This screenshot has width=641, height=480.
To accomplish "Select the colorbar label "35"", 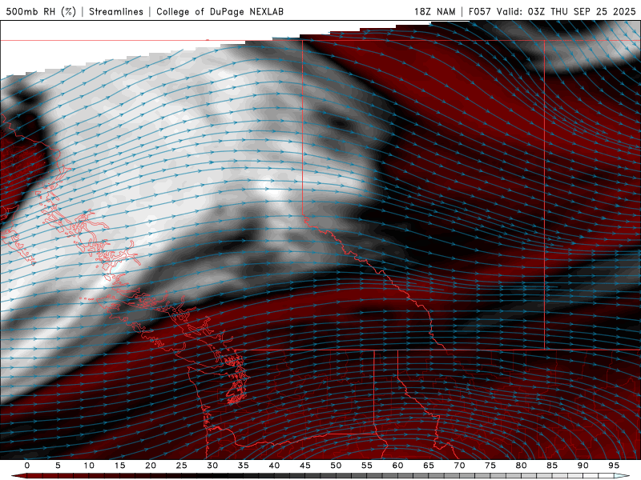I will pos(244,466).
